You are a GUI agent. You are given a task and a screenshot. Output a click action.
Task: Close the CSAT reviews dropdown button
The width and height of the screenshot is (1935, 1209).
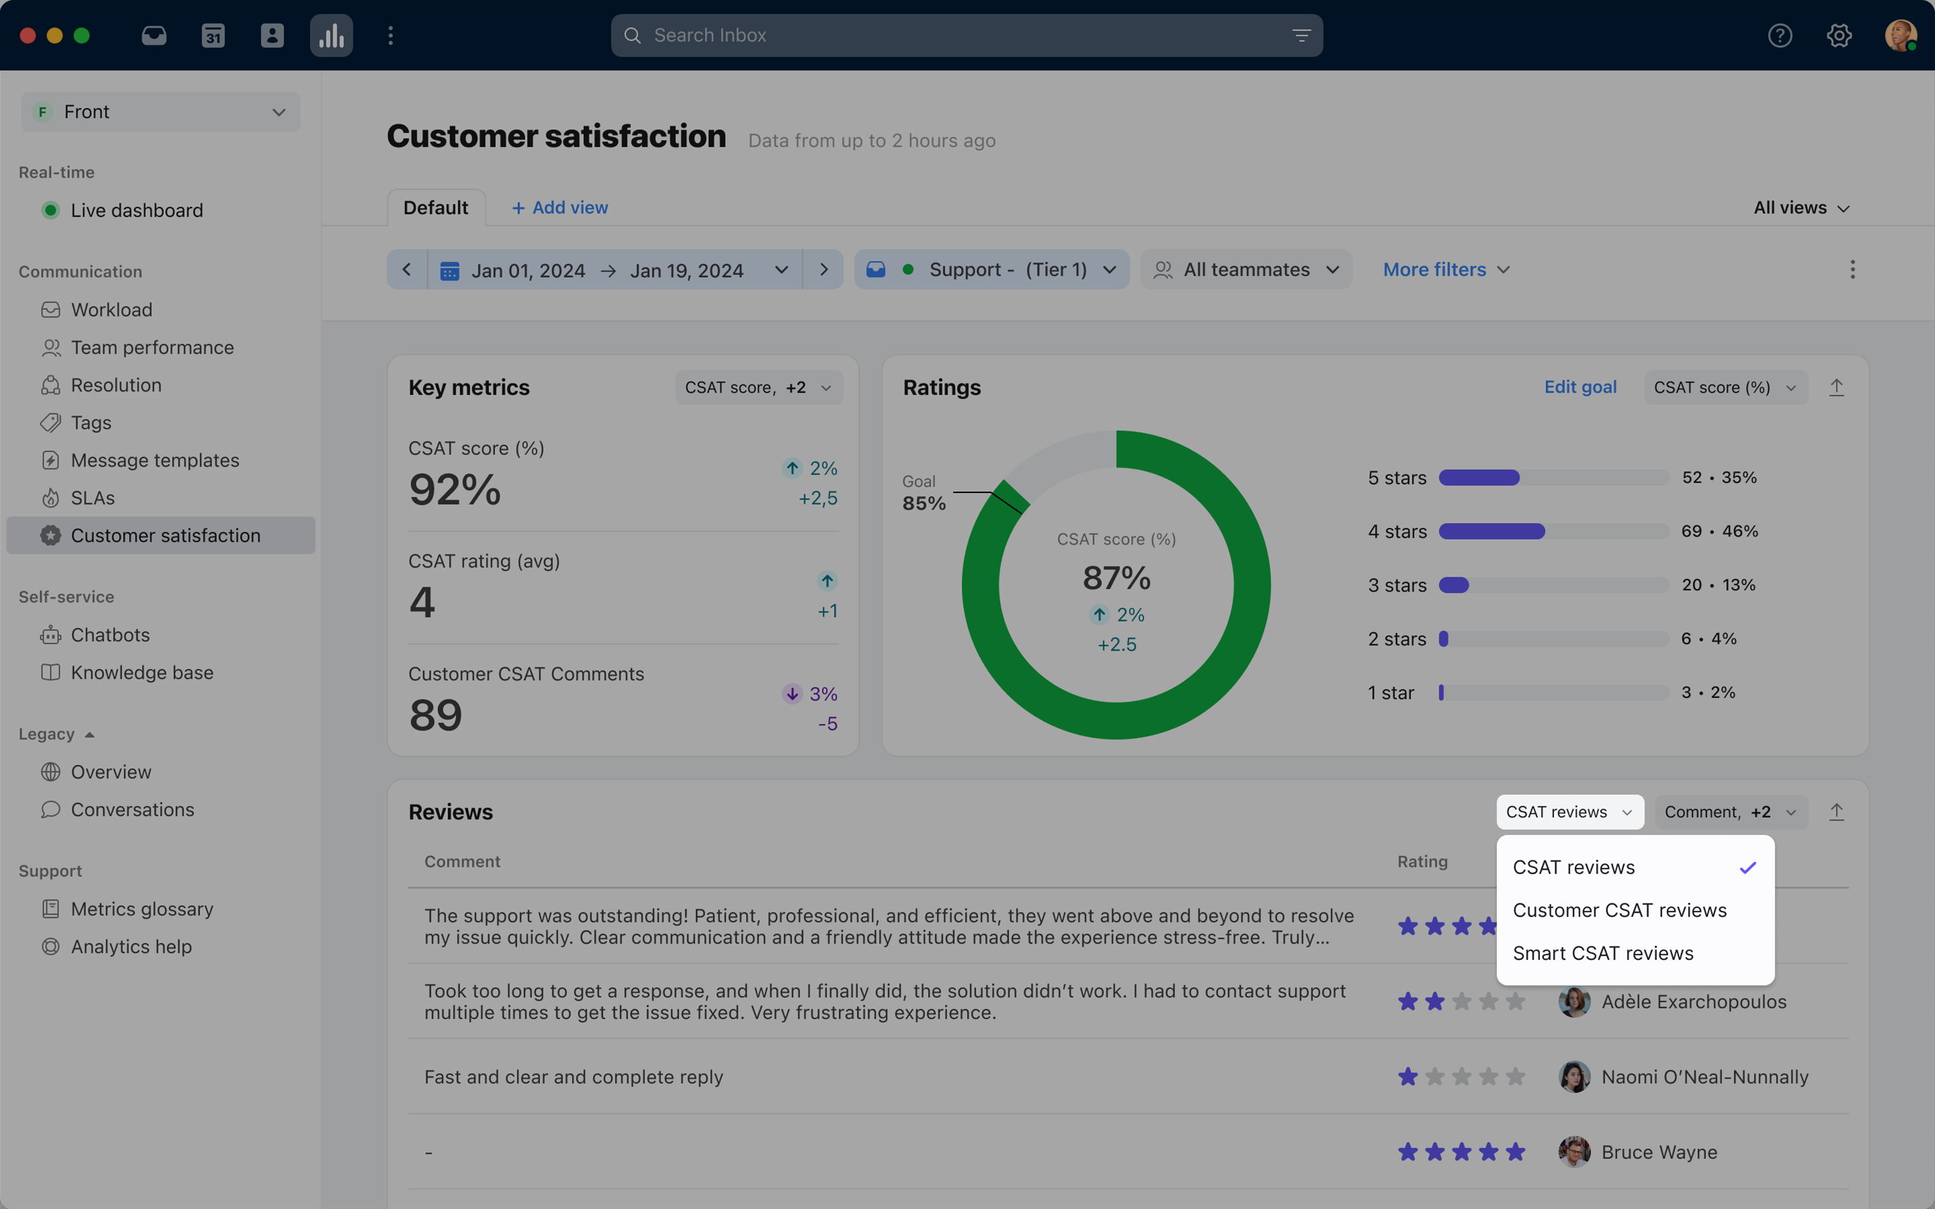click(x=1569, y=811)
